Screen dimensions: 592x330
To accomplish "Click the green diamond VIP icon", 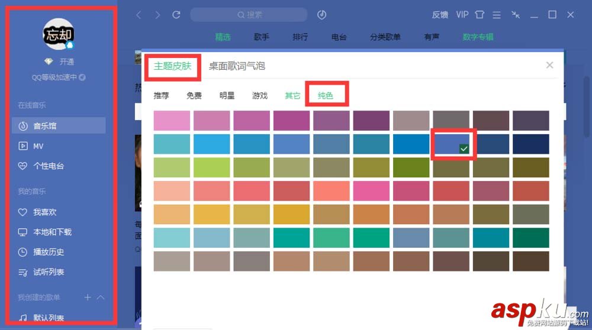I will pyautogui.click(x=49, y=61).
